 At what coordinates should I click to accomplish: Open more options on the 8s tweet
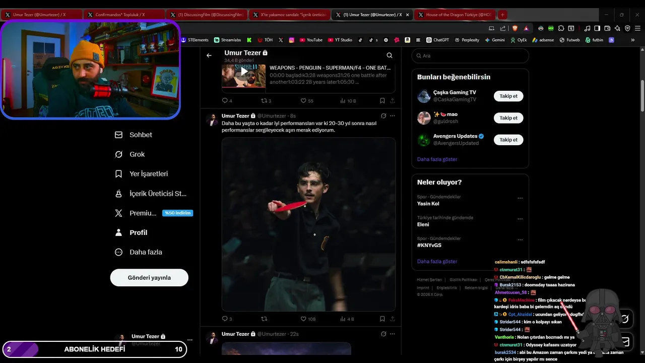pos(393,116)
